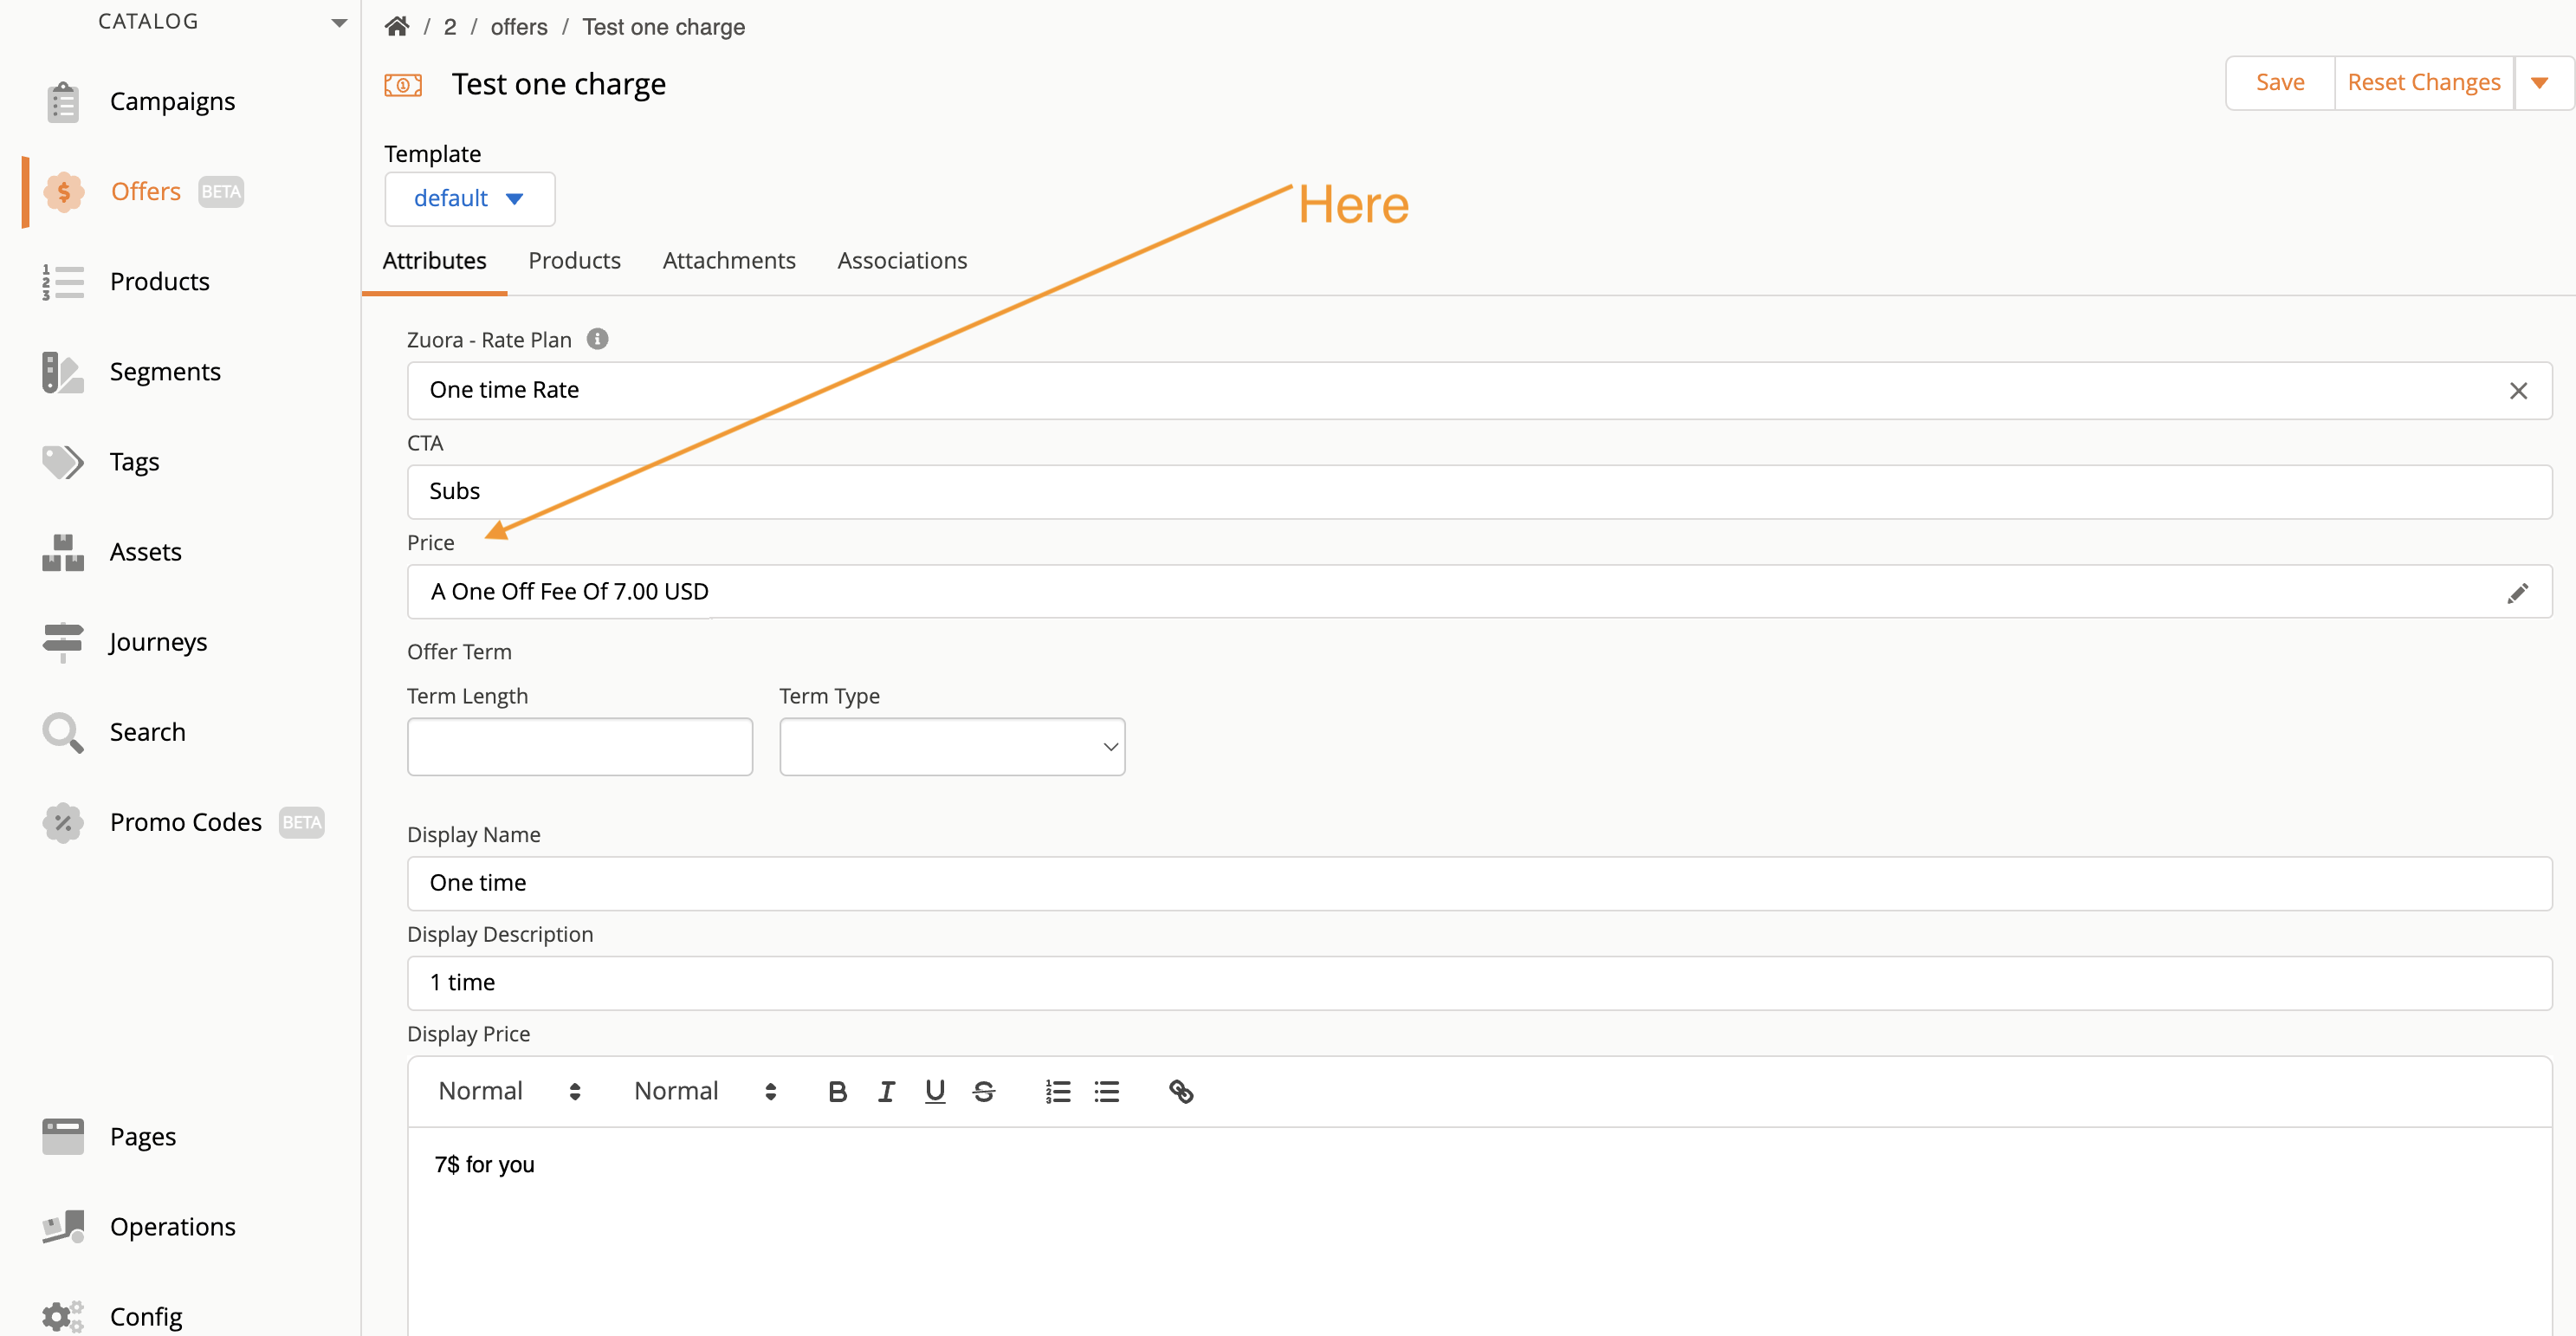Switch to the Associations tab
The width and height of the screenshot is (2576, 1336).
[x=901, y=261]
